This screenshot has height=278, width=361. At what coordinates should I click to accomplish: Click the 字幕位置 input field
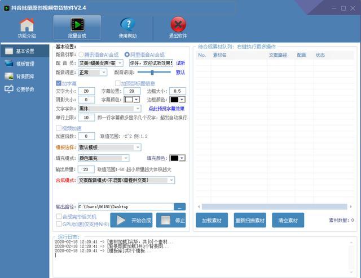coord(132,91)
